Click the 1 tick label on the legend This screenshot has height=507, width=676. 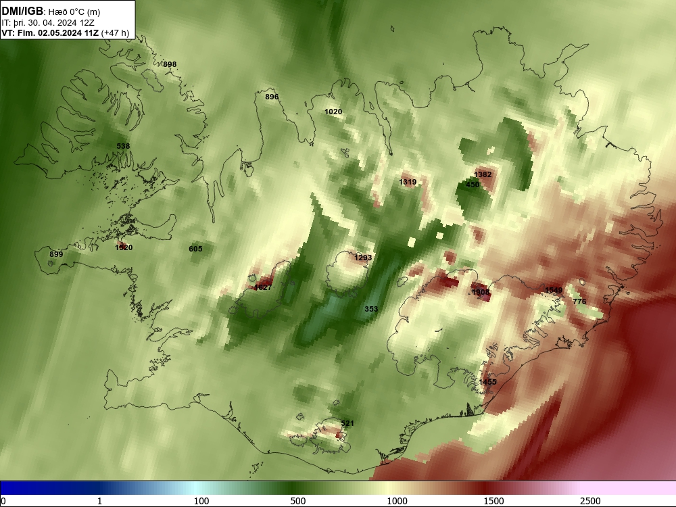coord(99,501)
